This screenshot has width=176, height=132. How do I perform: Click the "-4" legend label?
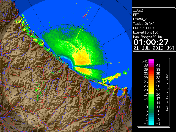click(x=146, y=123)
